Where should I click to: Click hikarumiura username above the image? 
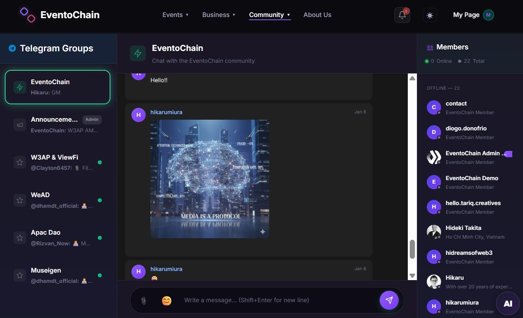(x=166, y=112)
